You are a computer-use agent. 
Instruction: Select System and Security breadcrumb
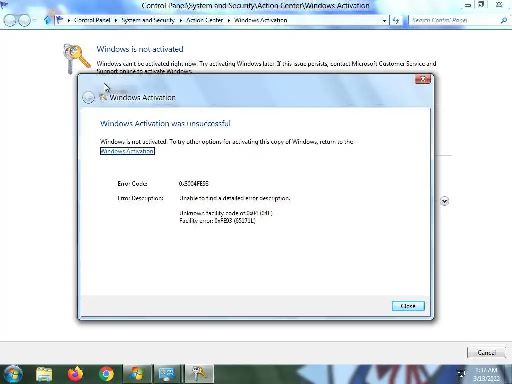click(148, 20)
